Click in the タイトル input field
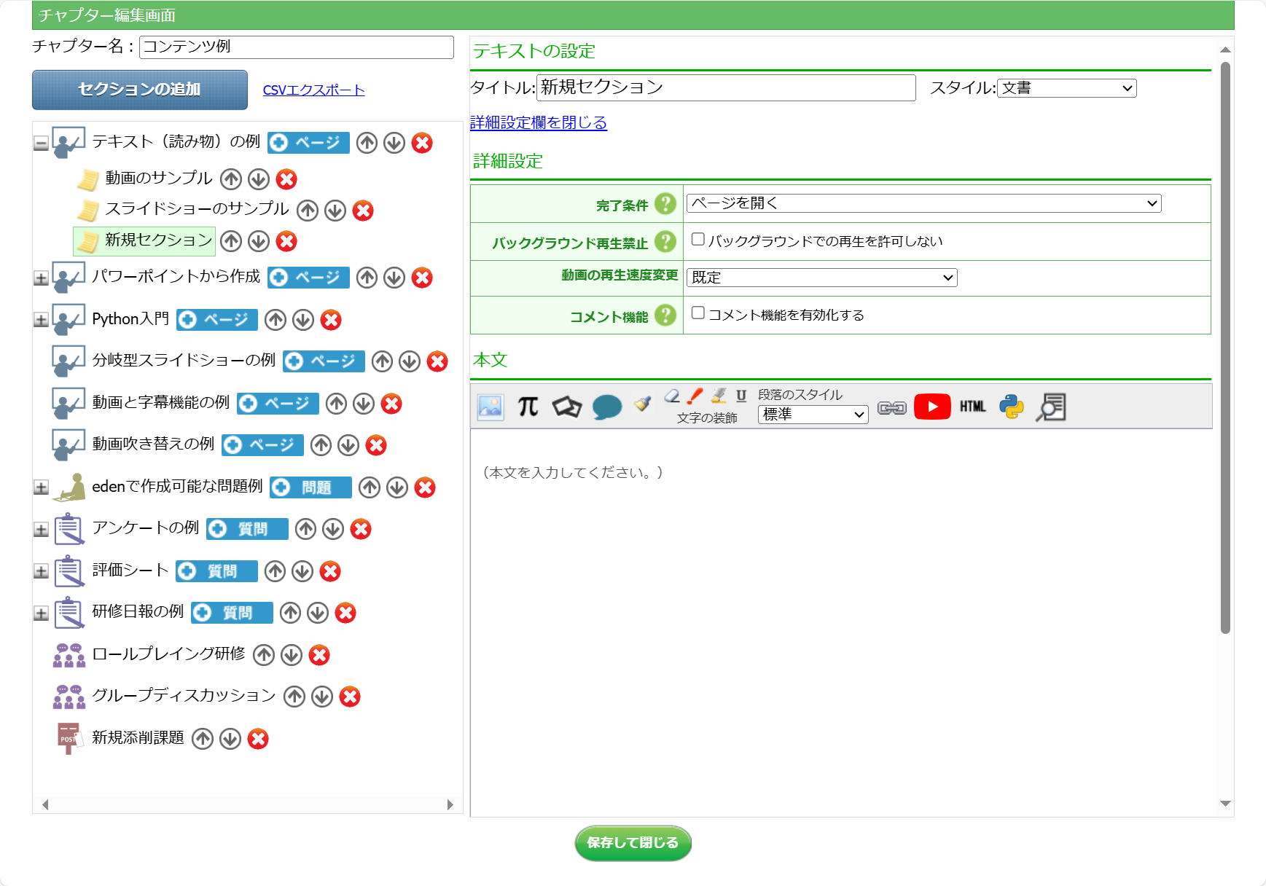The width and height of the screenshot is (1266, 886). pos(725,88)
